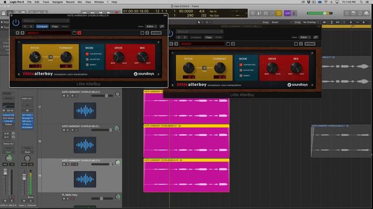Click Channel EQ plugin slot in channel strip
The width and height of the screenshot is (373, 209).
[8, 115]
